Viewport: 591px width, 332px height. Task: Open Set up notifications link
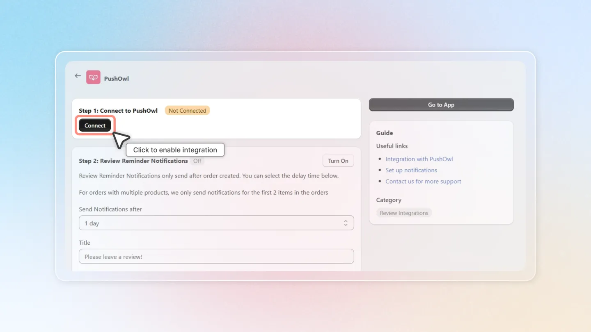pos(411,170)
